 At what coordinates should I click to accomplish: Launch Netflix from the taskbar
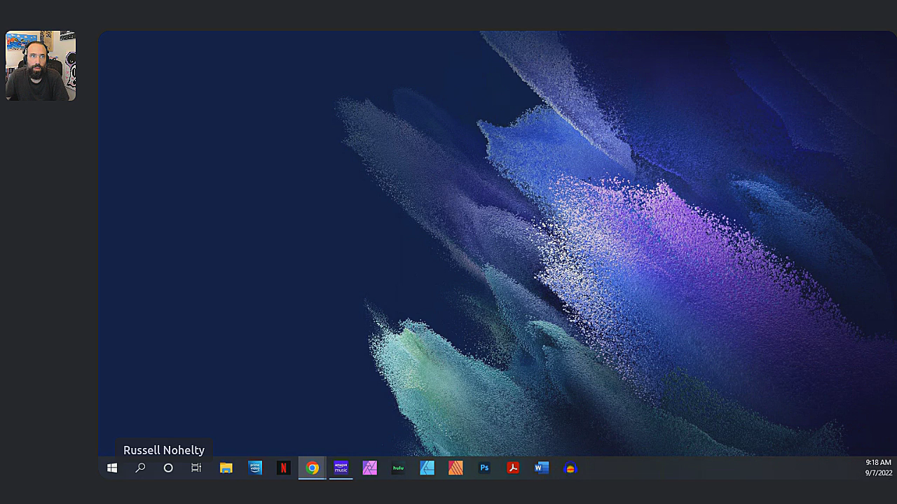(x=284, y=468)
